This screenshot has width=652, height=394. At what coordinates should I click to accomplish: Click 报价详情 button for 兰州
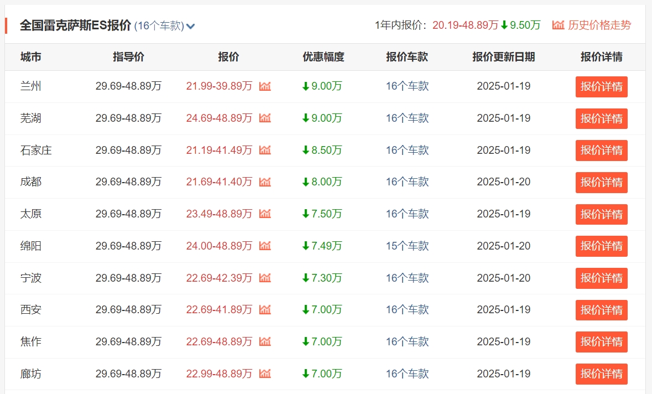click(601, 86)
